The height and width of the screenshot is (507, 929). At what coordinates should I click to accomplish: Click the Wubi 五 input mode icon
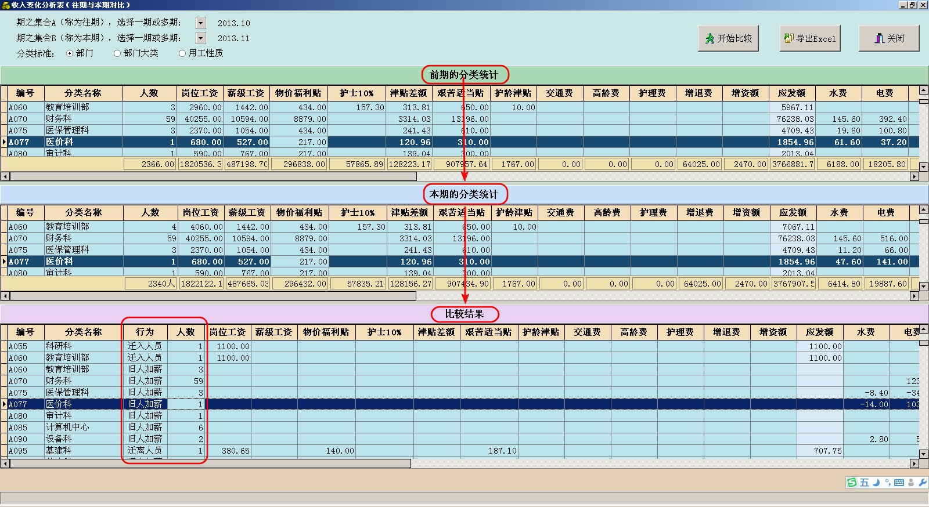[865, 483]
